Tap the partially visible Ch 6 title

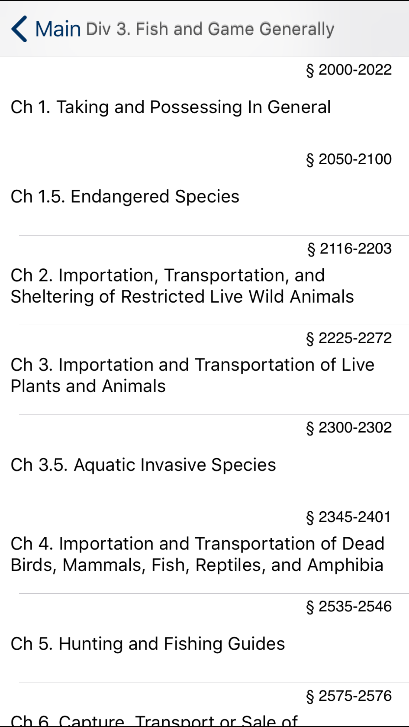154,720
